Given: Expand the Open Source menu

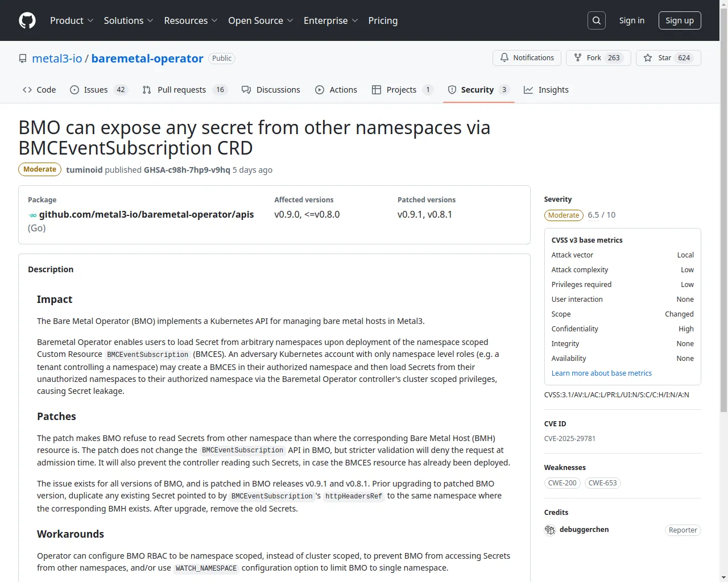Looking at the screenshot, I should tap(260, 20).
